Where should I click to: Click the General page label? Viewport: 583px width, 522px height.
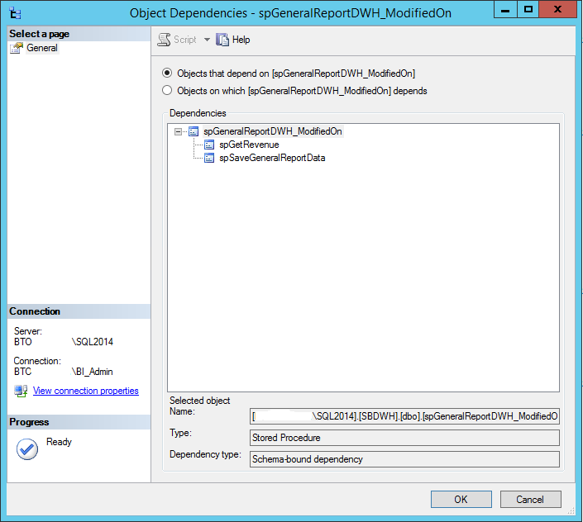(42, 48)
